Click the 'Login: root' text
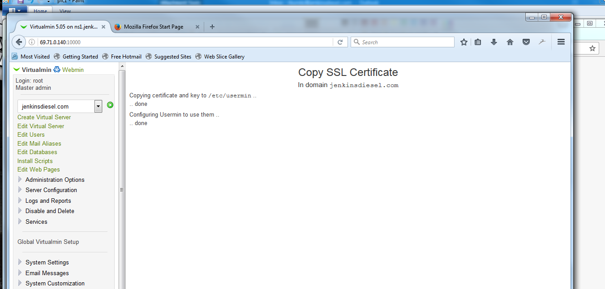 click(x=30, y=81)
